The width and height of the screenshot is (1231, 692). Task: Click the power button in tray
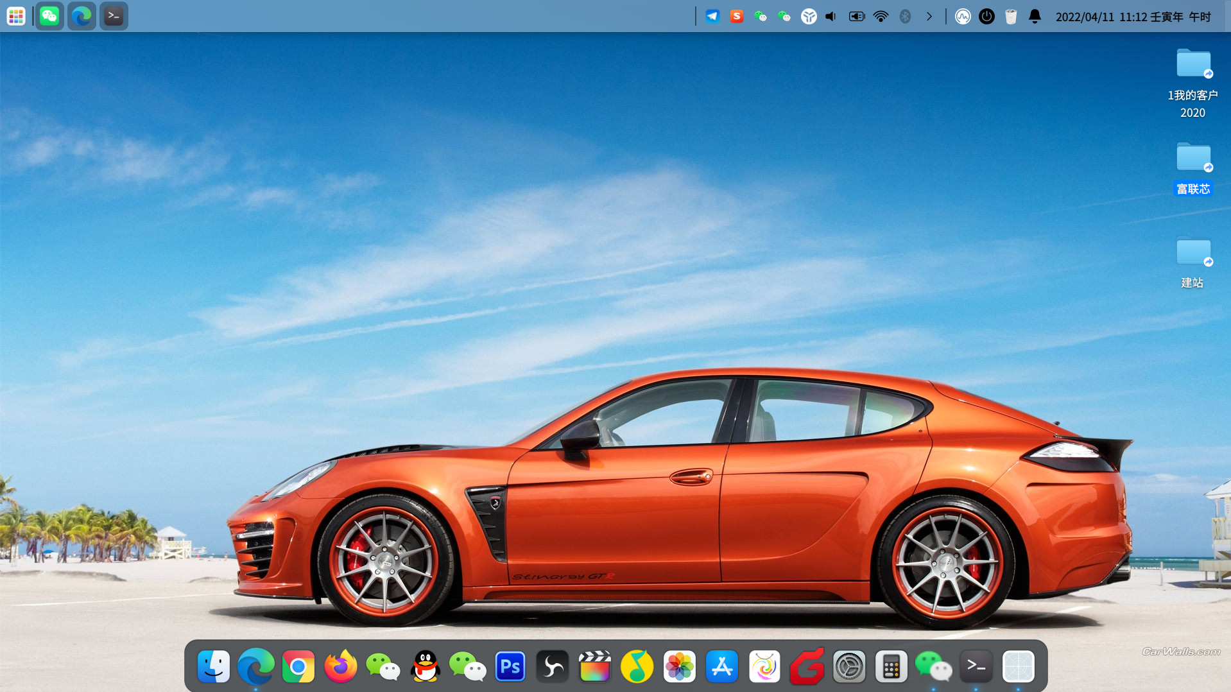coord(986,17)
